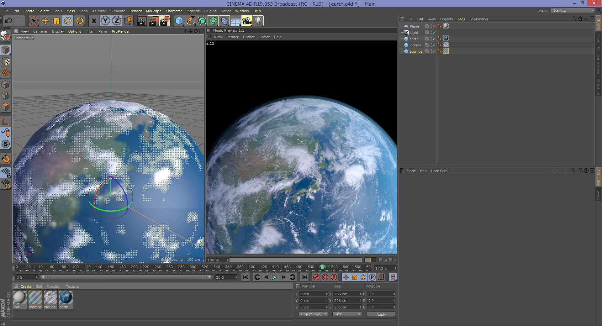The width and height of the screenshot is (602, 326).
Task: Click the green playhead at frame 519
Action: (322, 267)
